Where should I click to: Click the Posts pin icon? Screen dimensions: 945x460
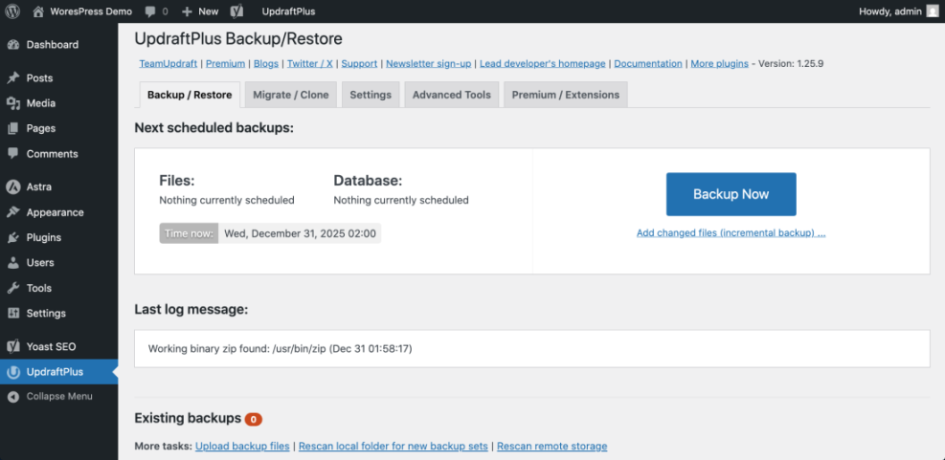coord(13,78)
